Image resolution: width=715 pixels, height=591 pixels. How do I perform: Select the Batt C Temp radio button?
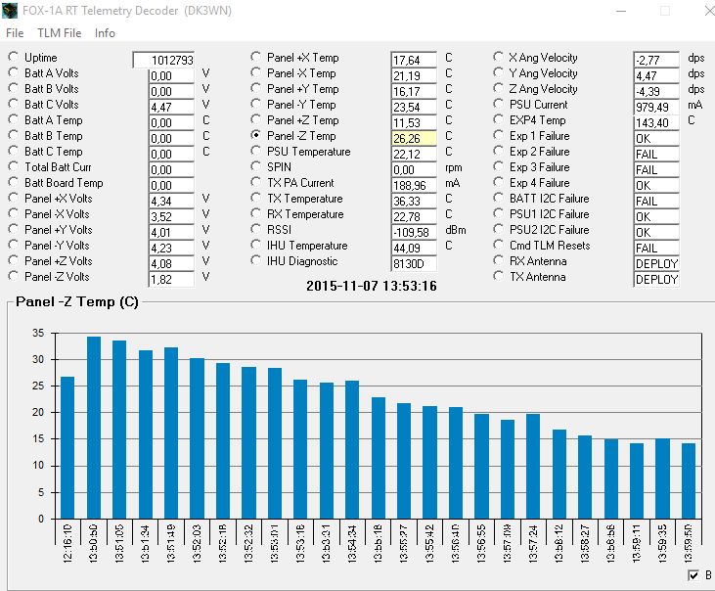(x=14, y=151)
